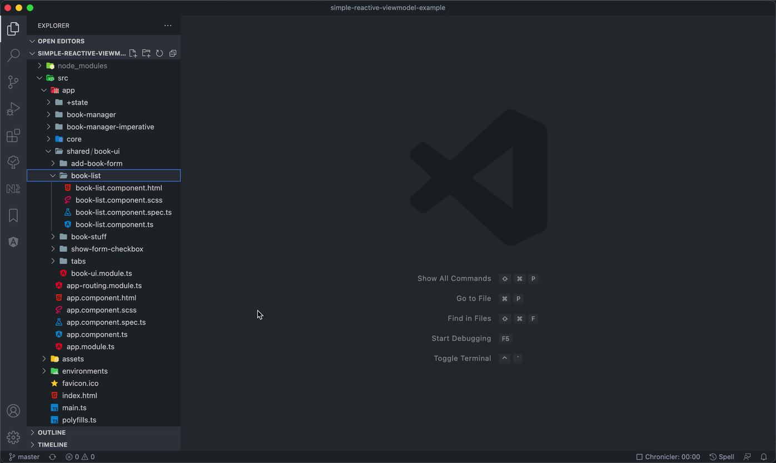This screenshot has height=463, width=776.
Task: Open the Source Control view
Action: point(13,82)
